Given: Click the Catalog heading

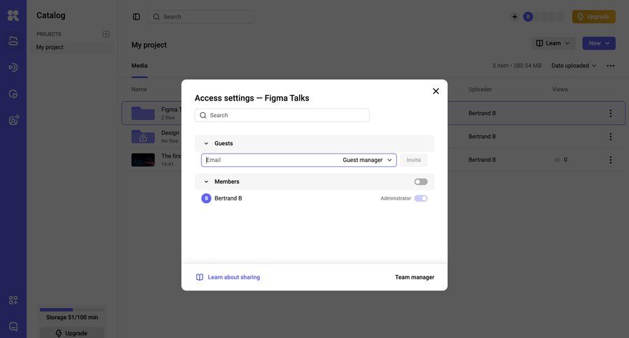Looking at the screenshot, I should (51, 15).
